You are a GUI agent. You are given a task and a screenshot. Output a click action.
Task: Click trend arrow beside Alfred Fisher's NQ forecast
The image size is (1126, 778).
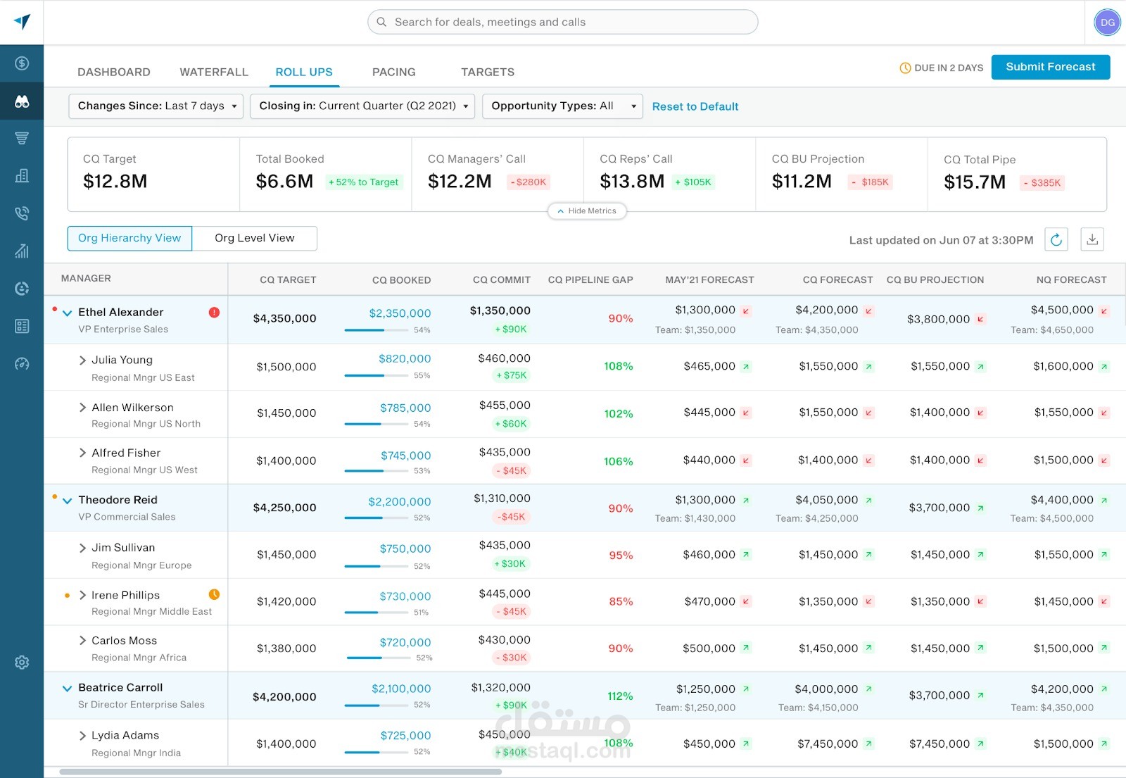tap(1104, 460)
